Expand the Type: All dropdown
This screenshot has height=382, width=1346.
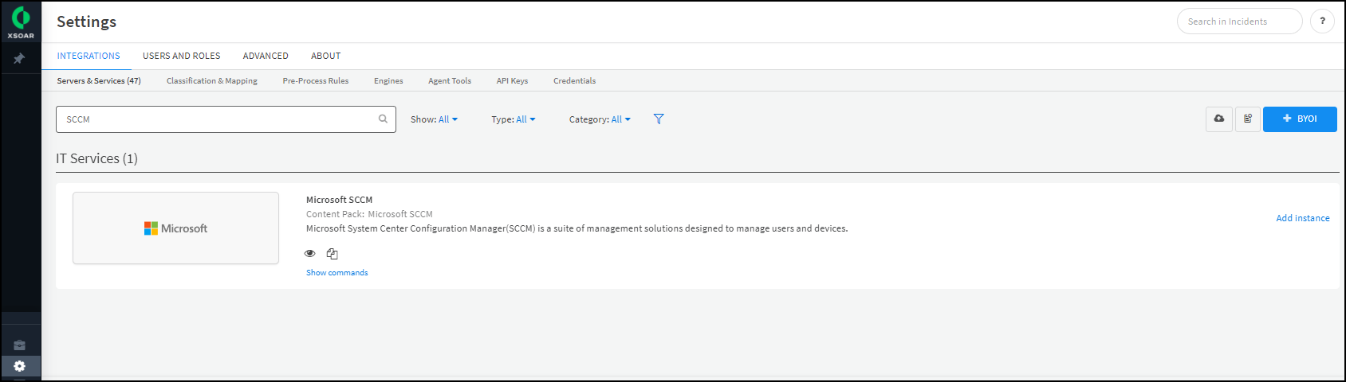tap(514, 119)
